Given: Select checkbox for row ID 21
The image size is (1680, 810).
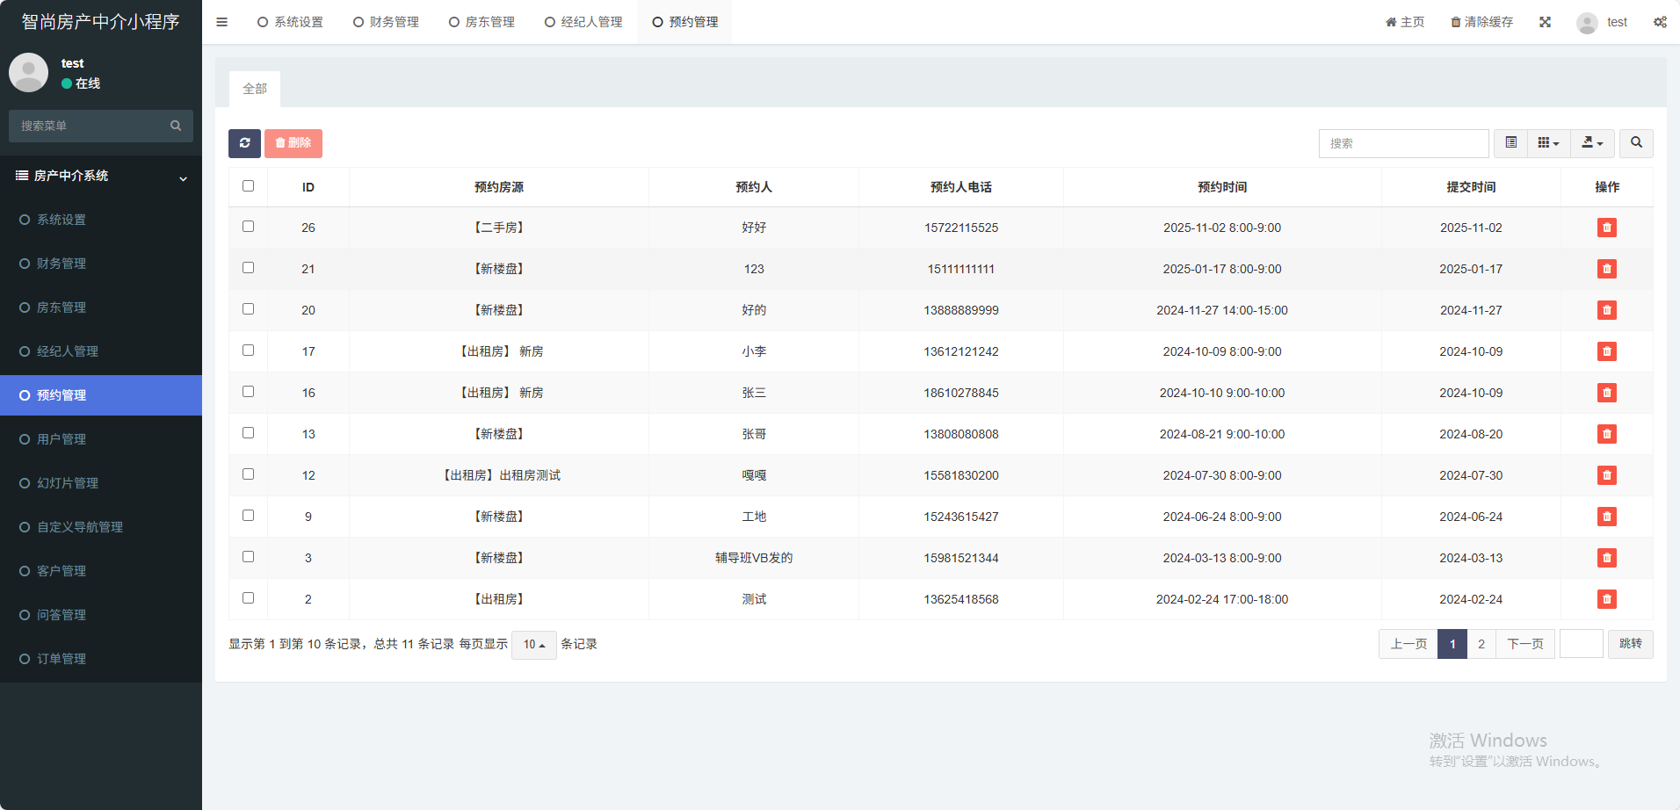Looking at the screenshot, I should pos(249,268).
